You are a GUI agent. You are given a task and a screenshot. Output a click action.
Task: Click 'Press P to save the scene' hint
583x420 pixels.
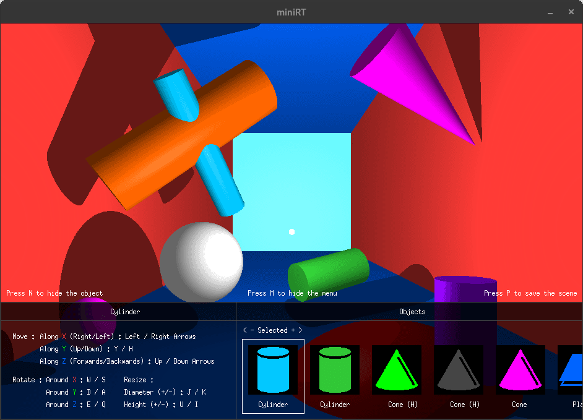(530, 293)
